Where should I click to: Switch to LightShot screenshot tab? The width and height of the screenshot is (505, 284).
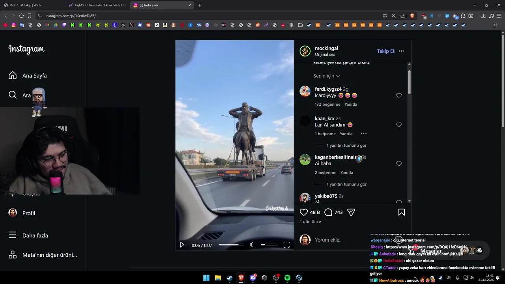click(x=98, y=5)
